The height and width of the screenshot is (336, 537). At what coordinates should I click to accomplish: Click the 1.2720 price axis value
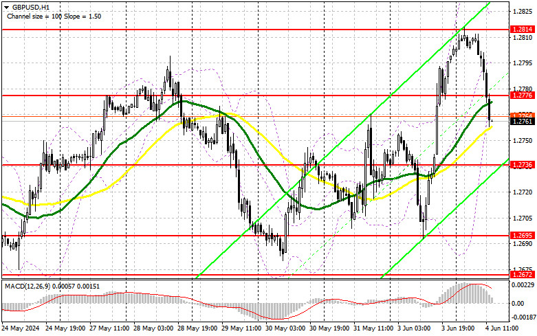[523, 192]
